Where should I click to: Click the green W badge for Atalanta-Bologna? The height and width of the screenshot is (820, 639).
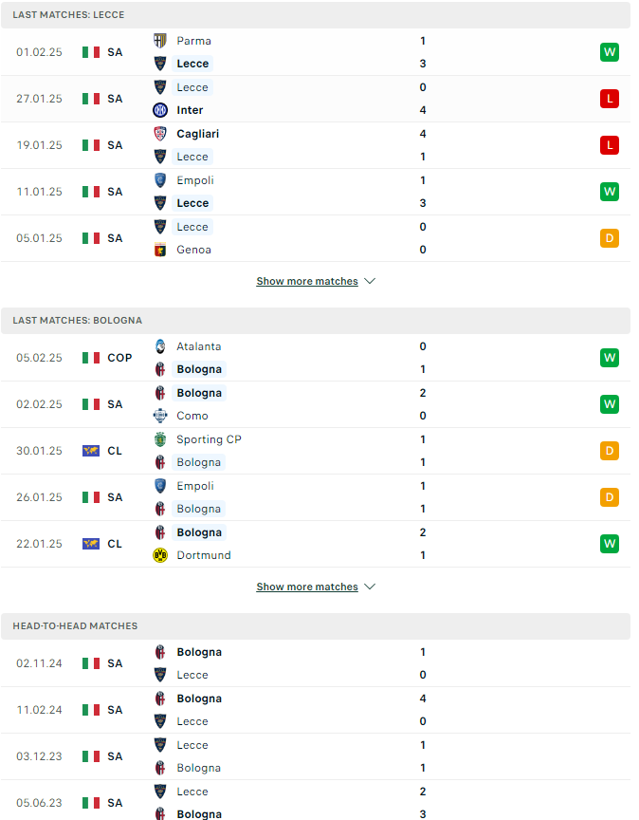[610, 358]
